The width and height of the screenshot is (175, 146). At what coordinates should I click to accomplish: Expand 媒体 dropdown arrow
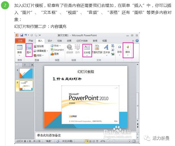128,55
